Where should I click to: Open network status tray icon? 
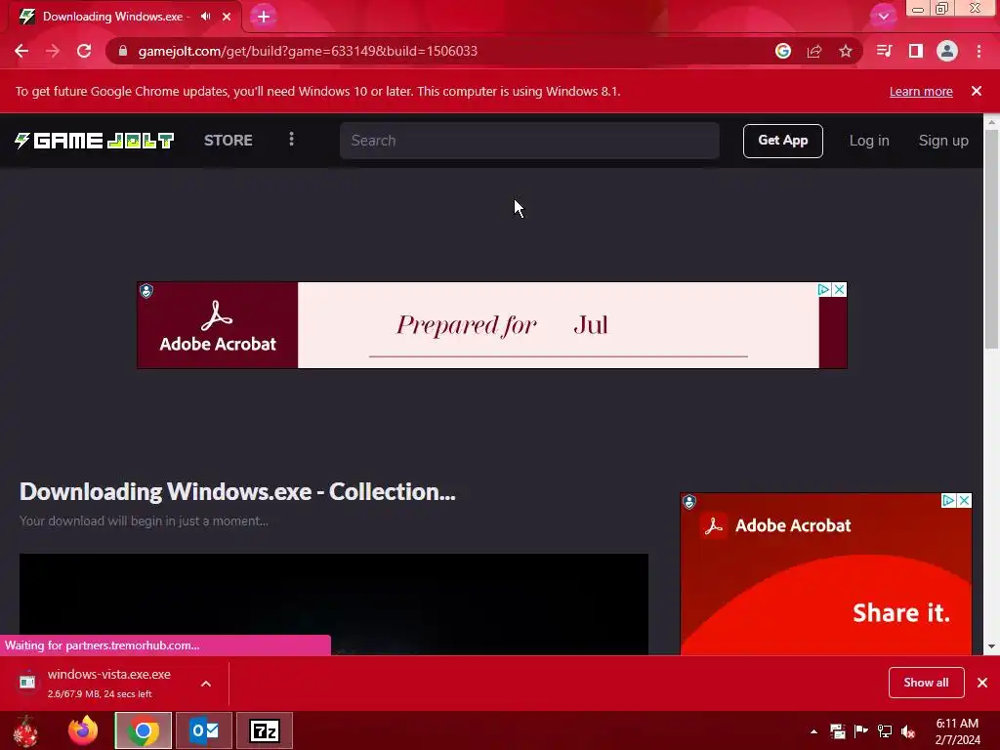885,730
